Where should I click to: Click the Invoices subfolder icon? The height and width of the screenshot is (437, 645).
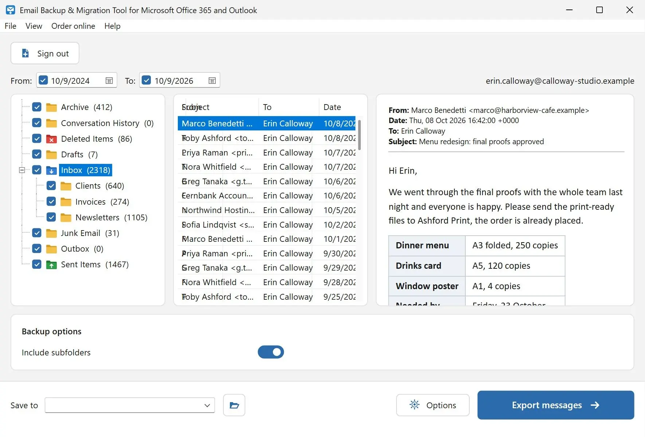point(66,202)
